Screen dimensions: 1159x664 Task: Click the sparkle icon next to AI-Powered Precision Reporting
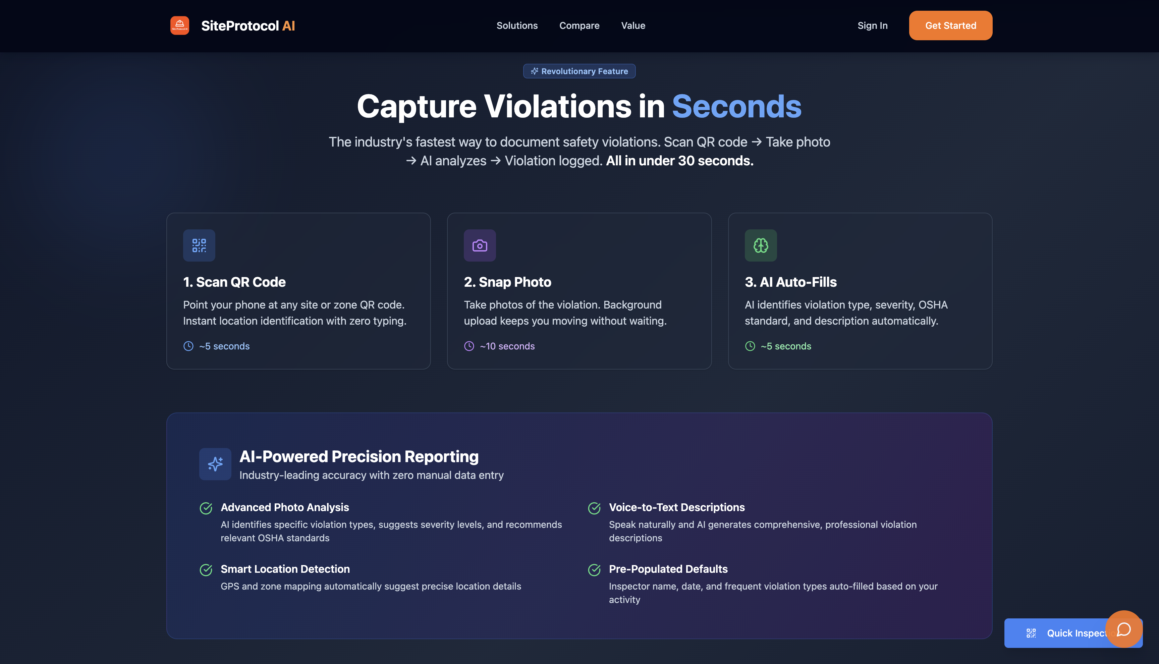(x=215, y=464)
